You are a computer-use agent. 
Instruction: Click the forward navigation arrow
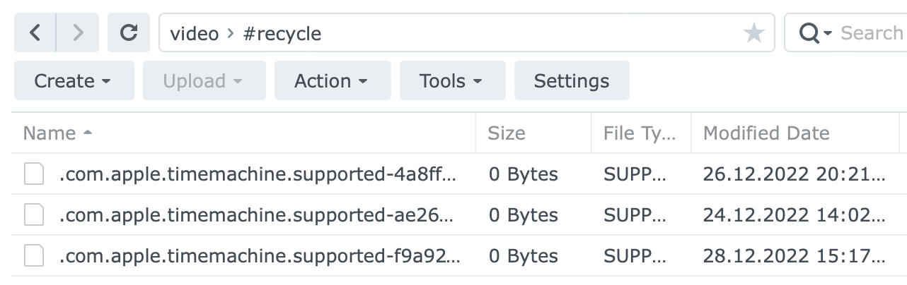click(x=79, y=33)
